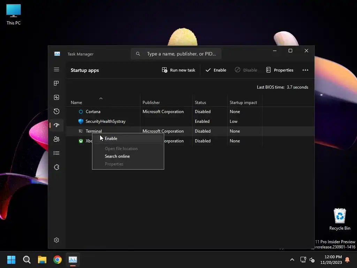Click the muted volume tray icon

[312, 260]
